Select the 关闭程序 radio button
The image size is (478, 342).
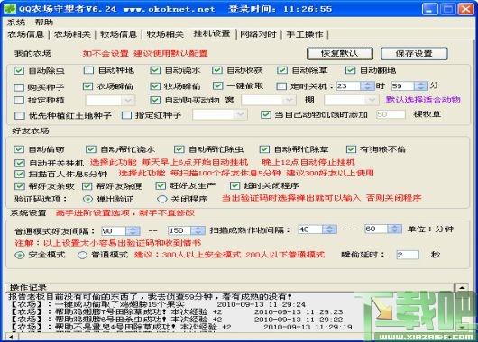[161, 199]
